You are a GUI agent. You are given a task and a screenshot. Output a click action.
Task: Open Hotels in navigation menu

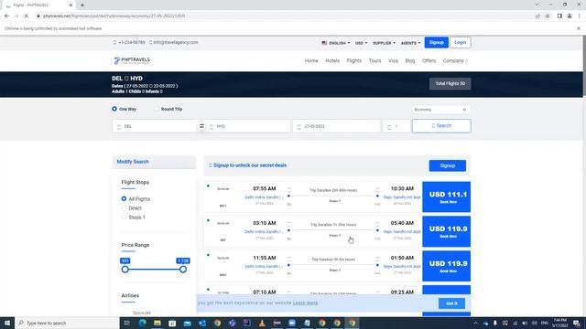click(332, 61)
